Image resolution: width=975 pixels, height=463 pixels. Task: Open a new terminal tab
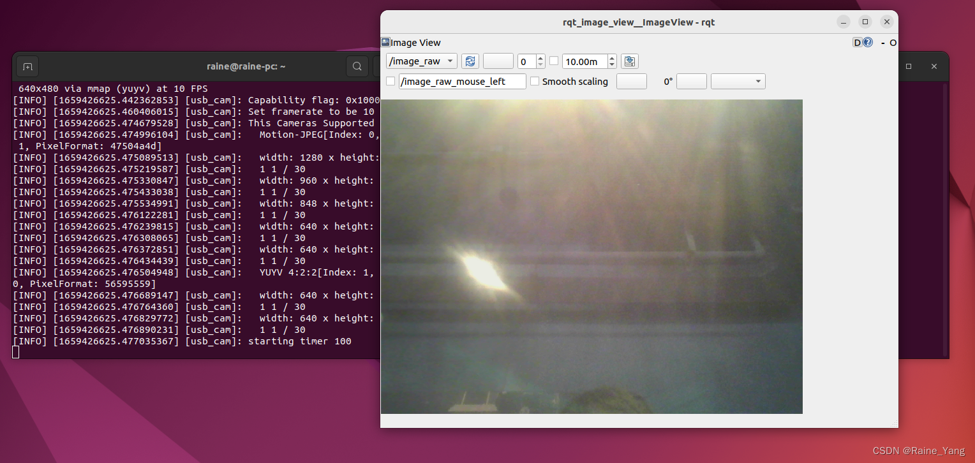click(x=27, y=66)
